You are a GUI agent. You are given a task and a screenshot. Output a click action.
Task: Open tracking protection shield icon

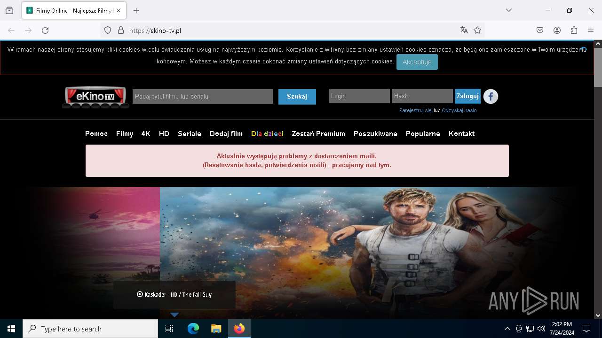tap(108, 30)
